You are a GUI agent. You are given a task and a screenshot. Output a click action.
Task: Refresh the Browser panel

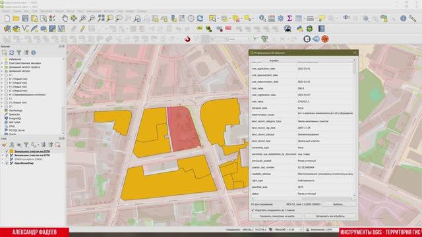12,53
